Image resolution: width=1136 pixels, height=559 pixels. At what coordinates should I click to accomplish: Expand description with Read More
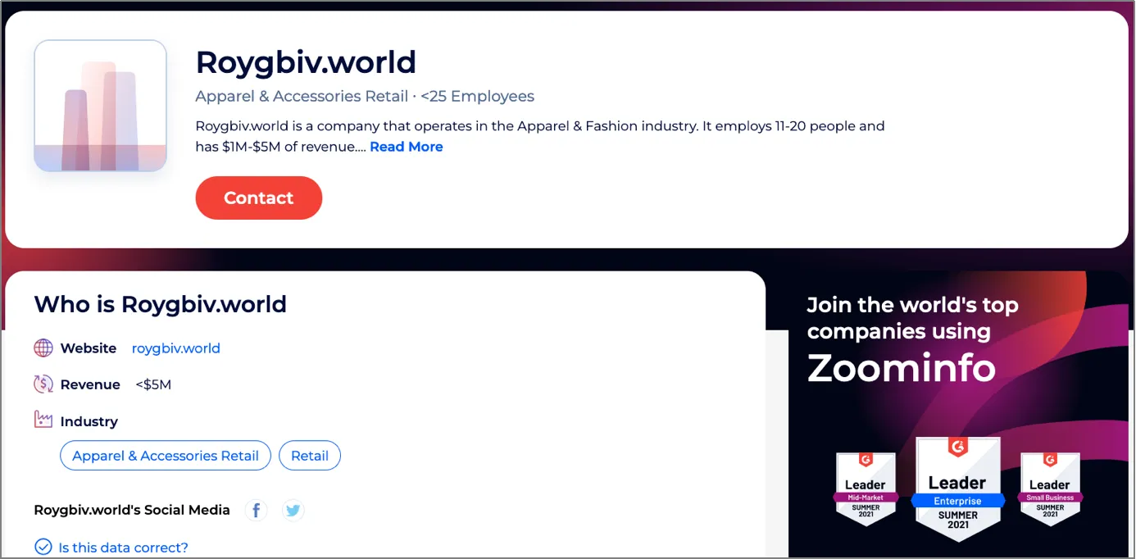point(406,147)
